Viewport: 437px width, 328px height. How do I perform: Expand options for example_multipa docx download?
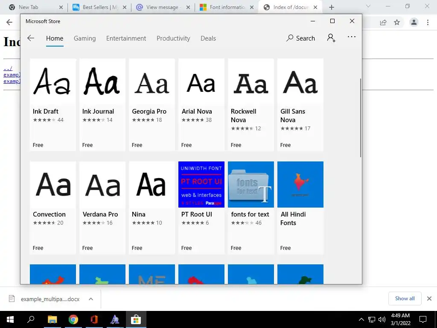point(91,299)
